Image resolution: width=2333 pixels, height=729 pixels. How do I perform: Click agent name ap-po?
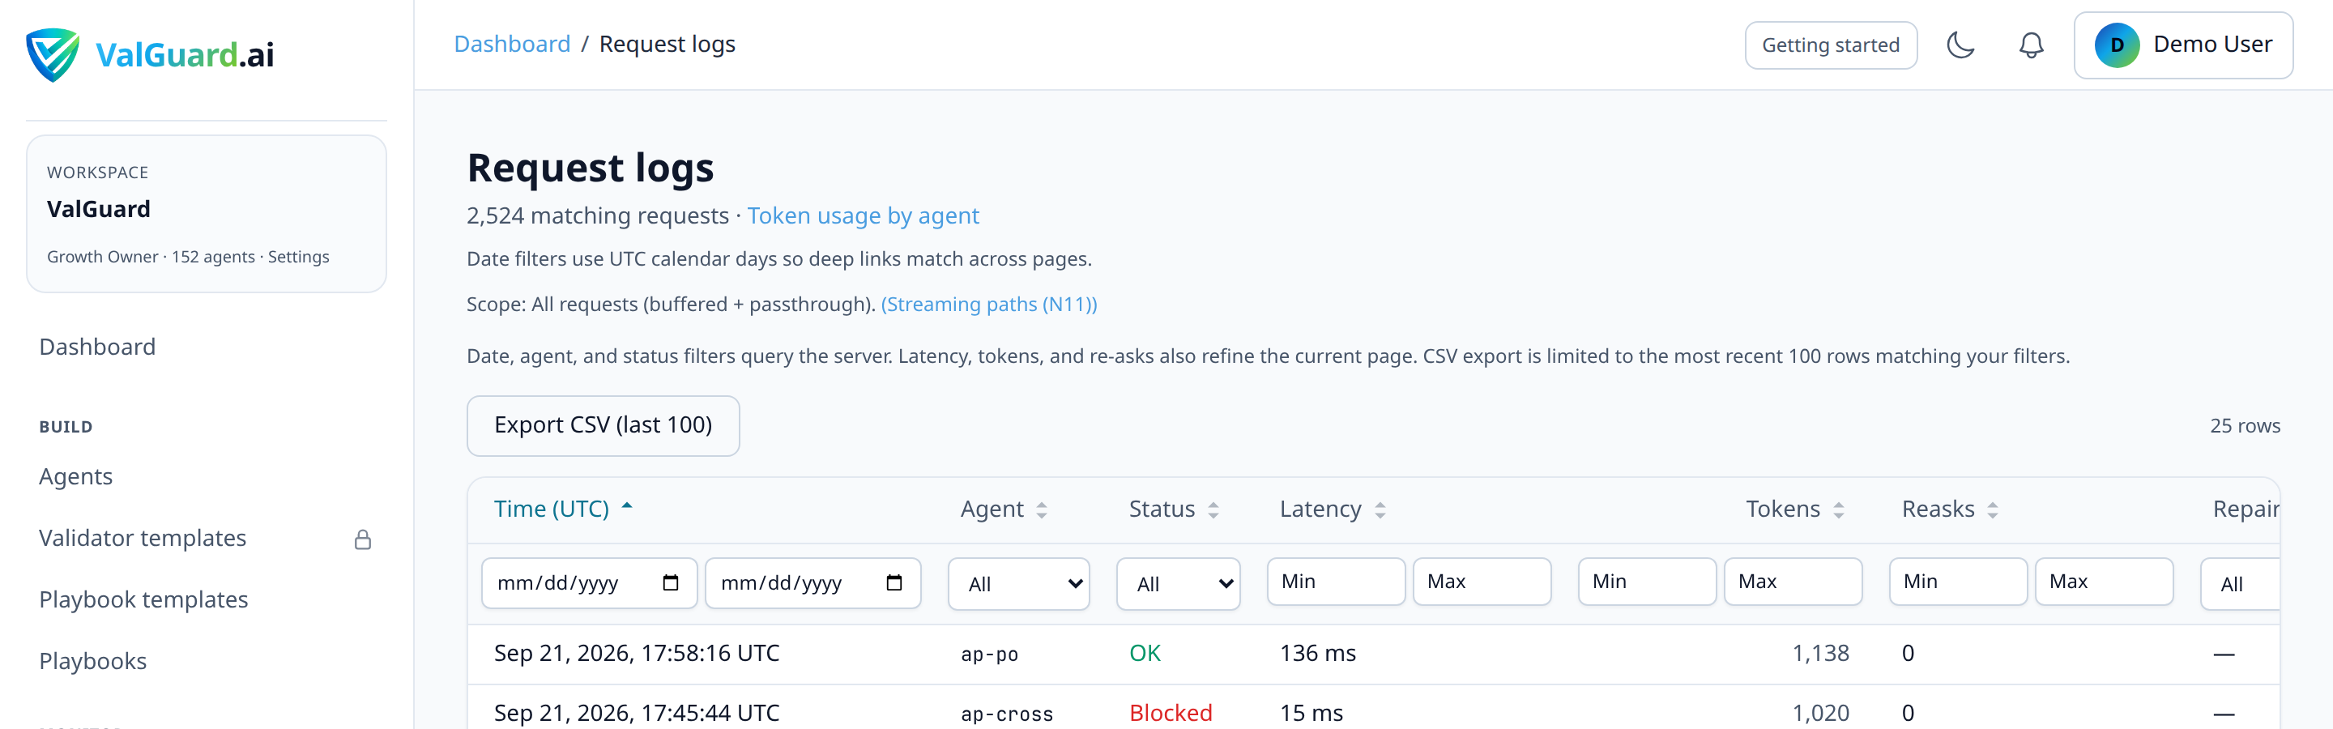coord(989,654)
